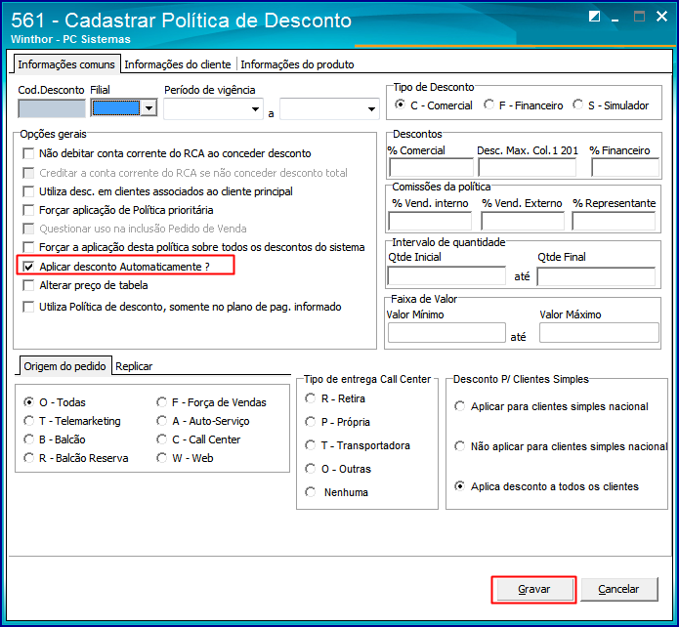Image resolution: width=679 pixels, height=627 pixels.
Task: Select Aplicar para clientes simples nacional
Action: tap(459, 406)
